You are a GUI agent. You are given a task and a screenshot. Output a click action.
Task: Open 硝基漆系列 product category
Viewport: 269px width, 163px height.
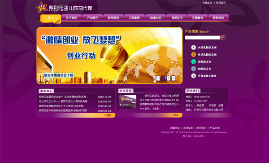204,69
